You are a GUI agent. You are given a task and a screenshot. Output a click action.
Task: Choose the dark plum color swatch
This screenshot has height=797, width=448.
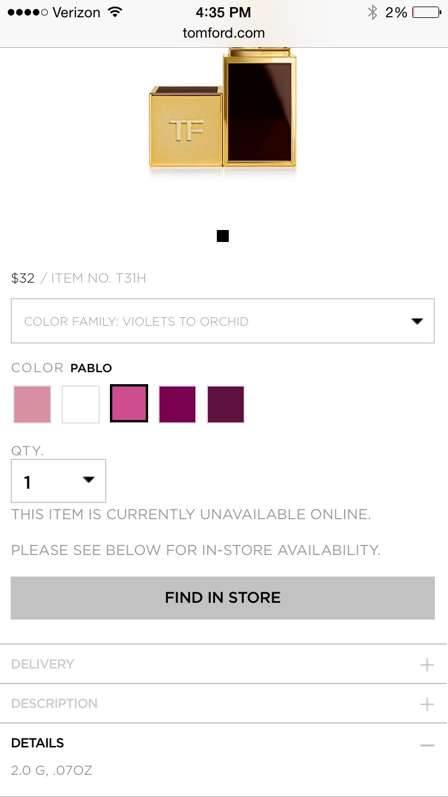[x=226, y=404]
